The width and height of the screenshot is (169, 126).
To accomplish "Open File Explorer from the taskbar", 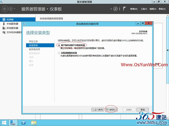I will (x=34, y=123).
